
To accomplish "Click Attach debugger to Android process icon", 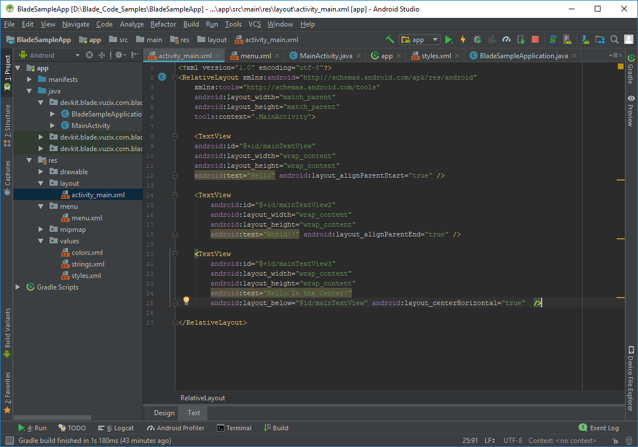I will point(521,39).
